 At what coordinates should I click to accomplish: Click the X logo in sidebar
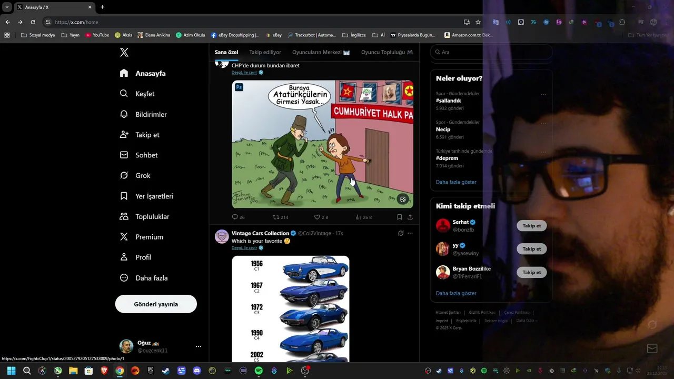(x=124, y=52)
